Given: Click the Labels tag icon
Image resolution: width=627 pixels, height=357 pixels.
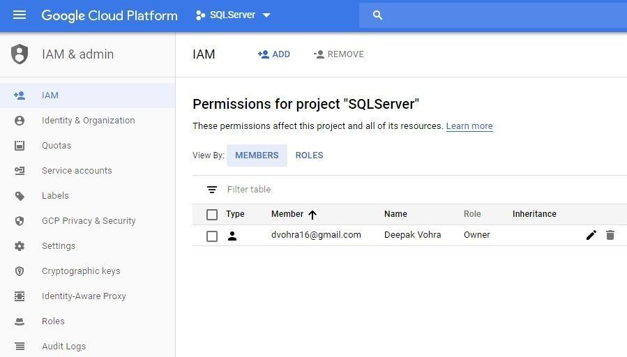Looking at the screenshot, I should (x=20, y=196).
